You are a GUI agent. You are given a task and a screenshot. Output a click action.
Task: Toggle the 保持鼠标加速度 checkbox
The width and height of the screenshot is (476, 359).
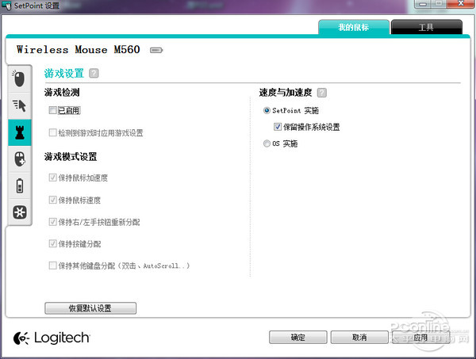click(53, 177)
